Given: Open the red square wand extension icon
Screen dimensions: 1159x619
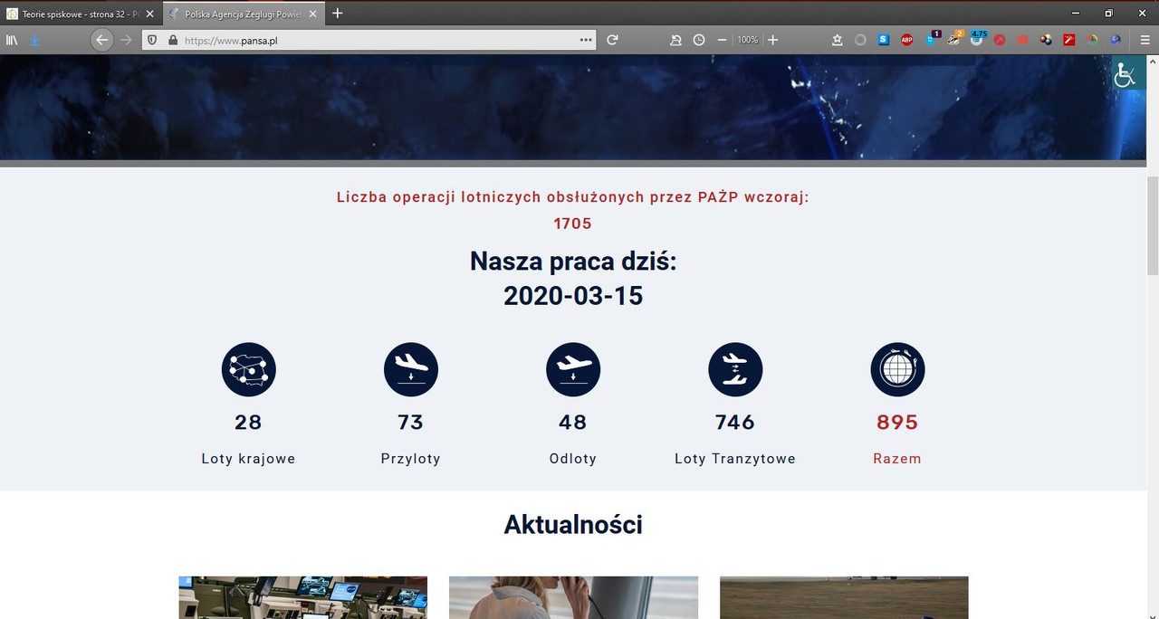Looking at the screenshot, I should coord(1069,40).
